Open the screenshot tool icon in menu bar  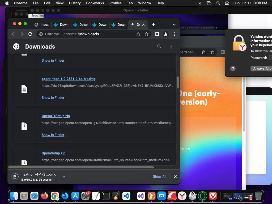click(200, 3)
